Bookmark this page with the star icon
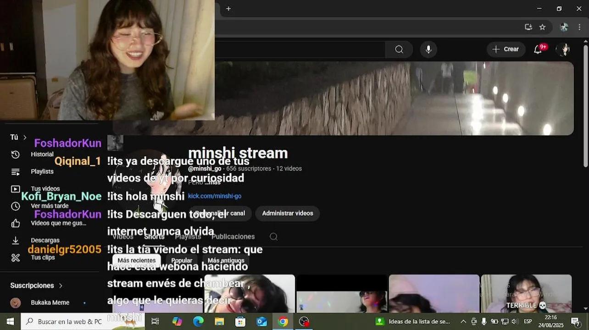This screenshot has height=330, width=589. [542, 27]
